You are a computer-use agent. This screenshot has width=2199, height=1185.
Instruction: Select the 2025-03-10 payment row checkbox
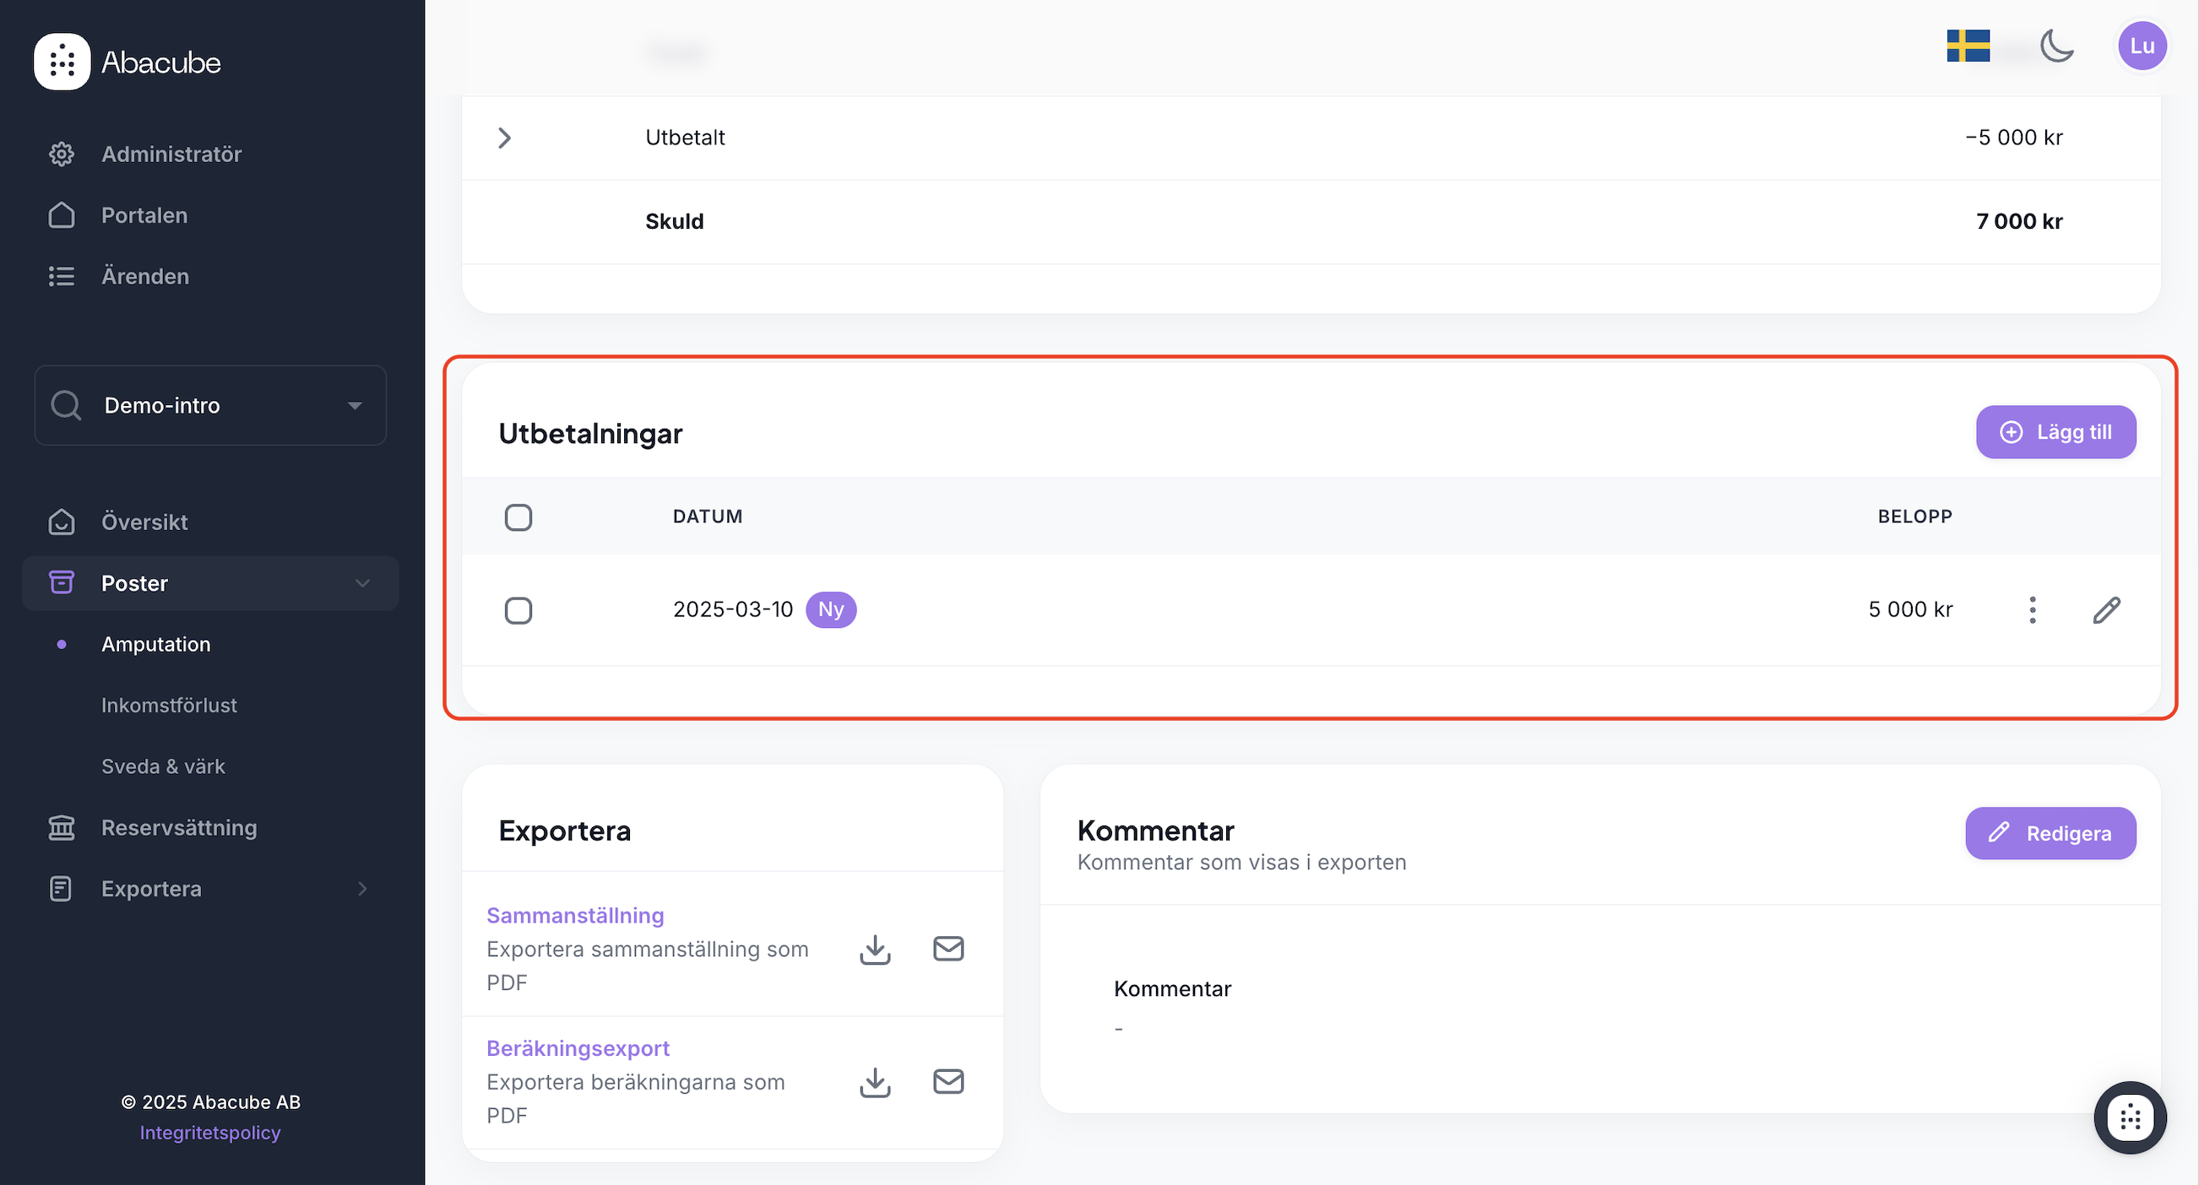519,610
